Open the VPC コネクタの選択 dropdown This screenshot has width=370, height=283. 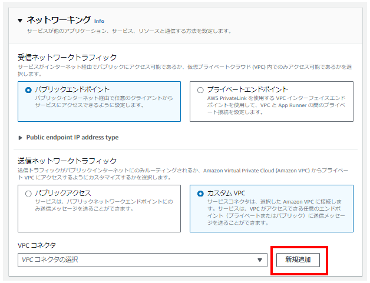(143, 260)
